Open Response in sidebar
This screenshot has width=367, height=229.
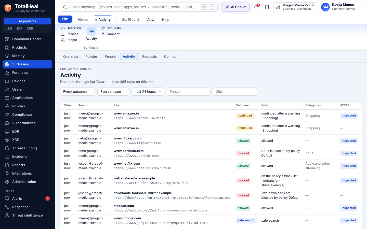click(27, 207)
